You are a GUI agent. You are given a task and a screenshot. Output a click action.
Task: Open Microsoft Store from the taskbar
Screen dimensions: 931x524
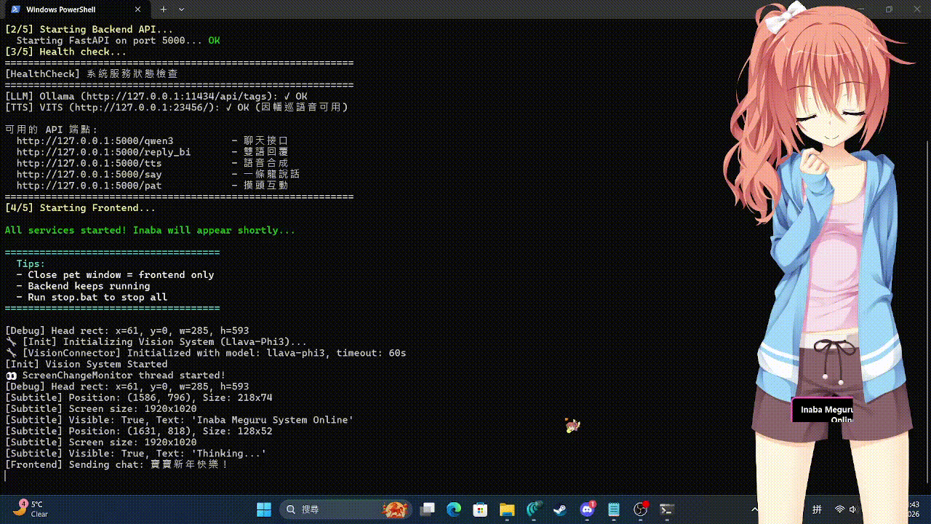[x=480, y=509]
